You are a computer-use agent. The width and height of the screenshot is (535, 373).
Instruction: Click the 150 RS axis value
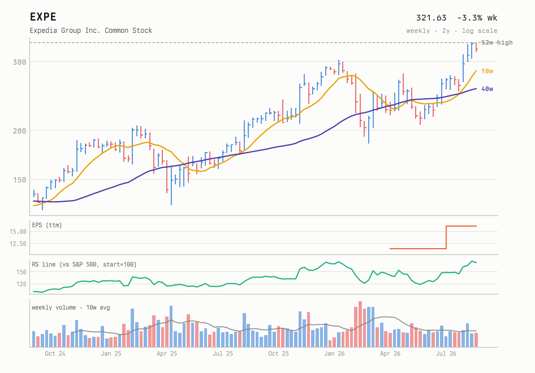21,272
